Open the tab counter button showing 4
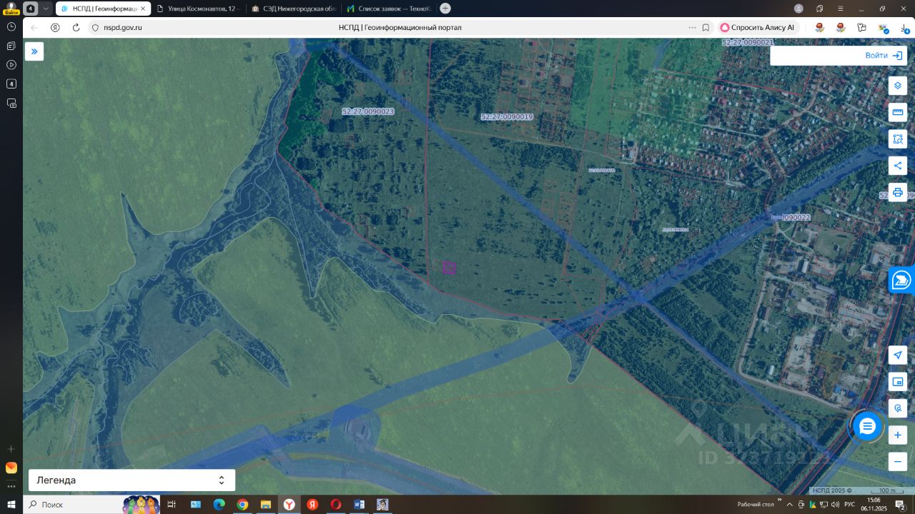Image resolution: width=915 pixels, height=514 pixels. (x=31, y=9)
